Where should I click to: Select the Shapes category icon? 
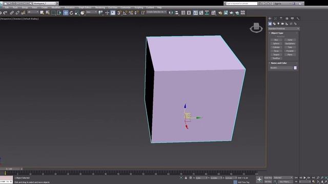click(x=274, y=24)
